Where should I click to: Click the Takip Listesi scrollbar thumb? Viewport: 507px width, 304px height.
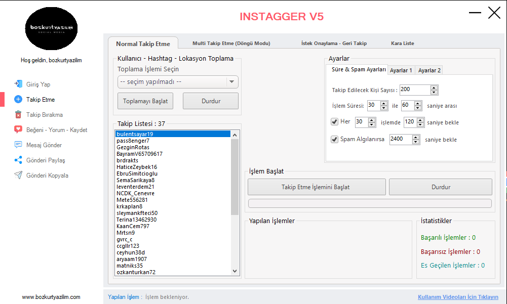(235, 177)
